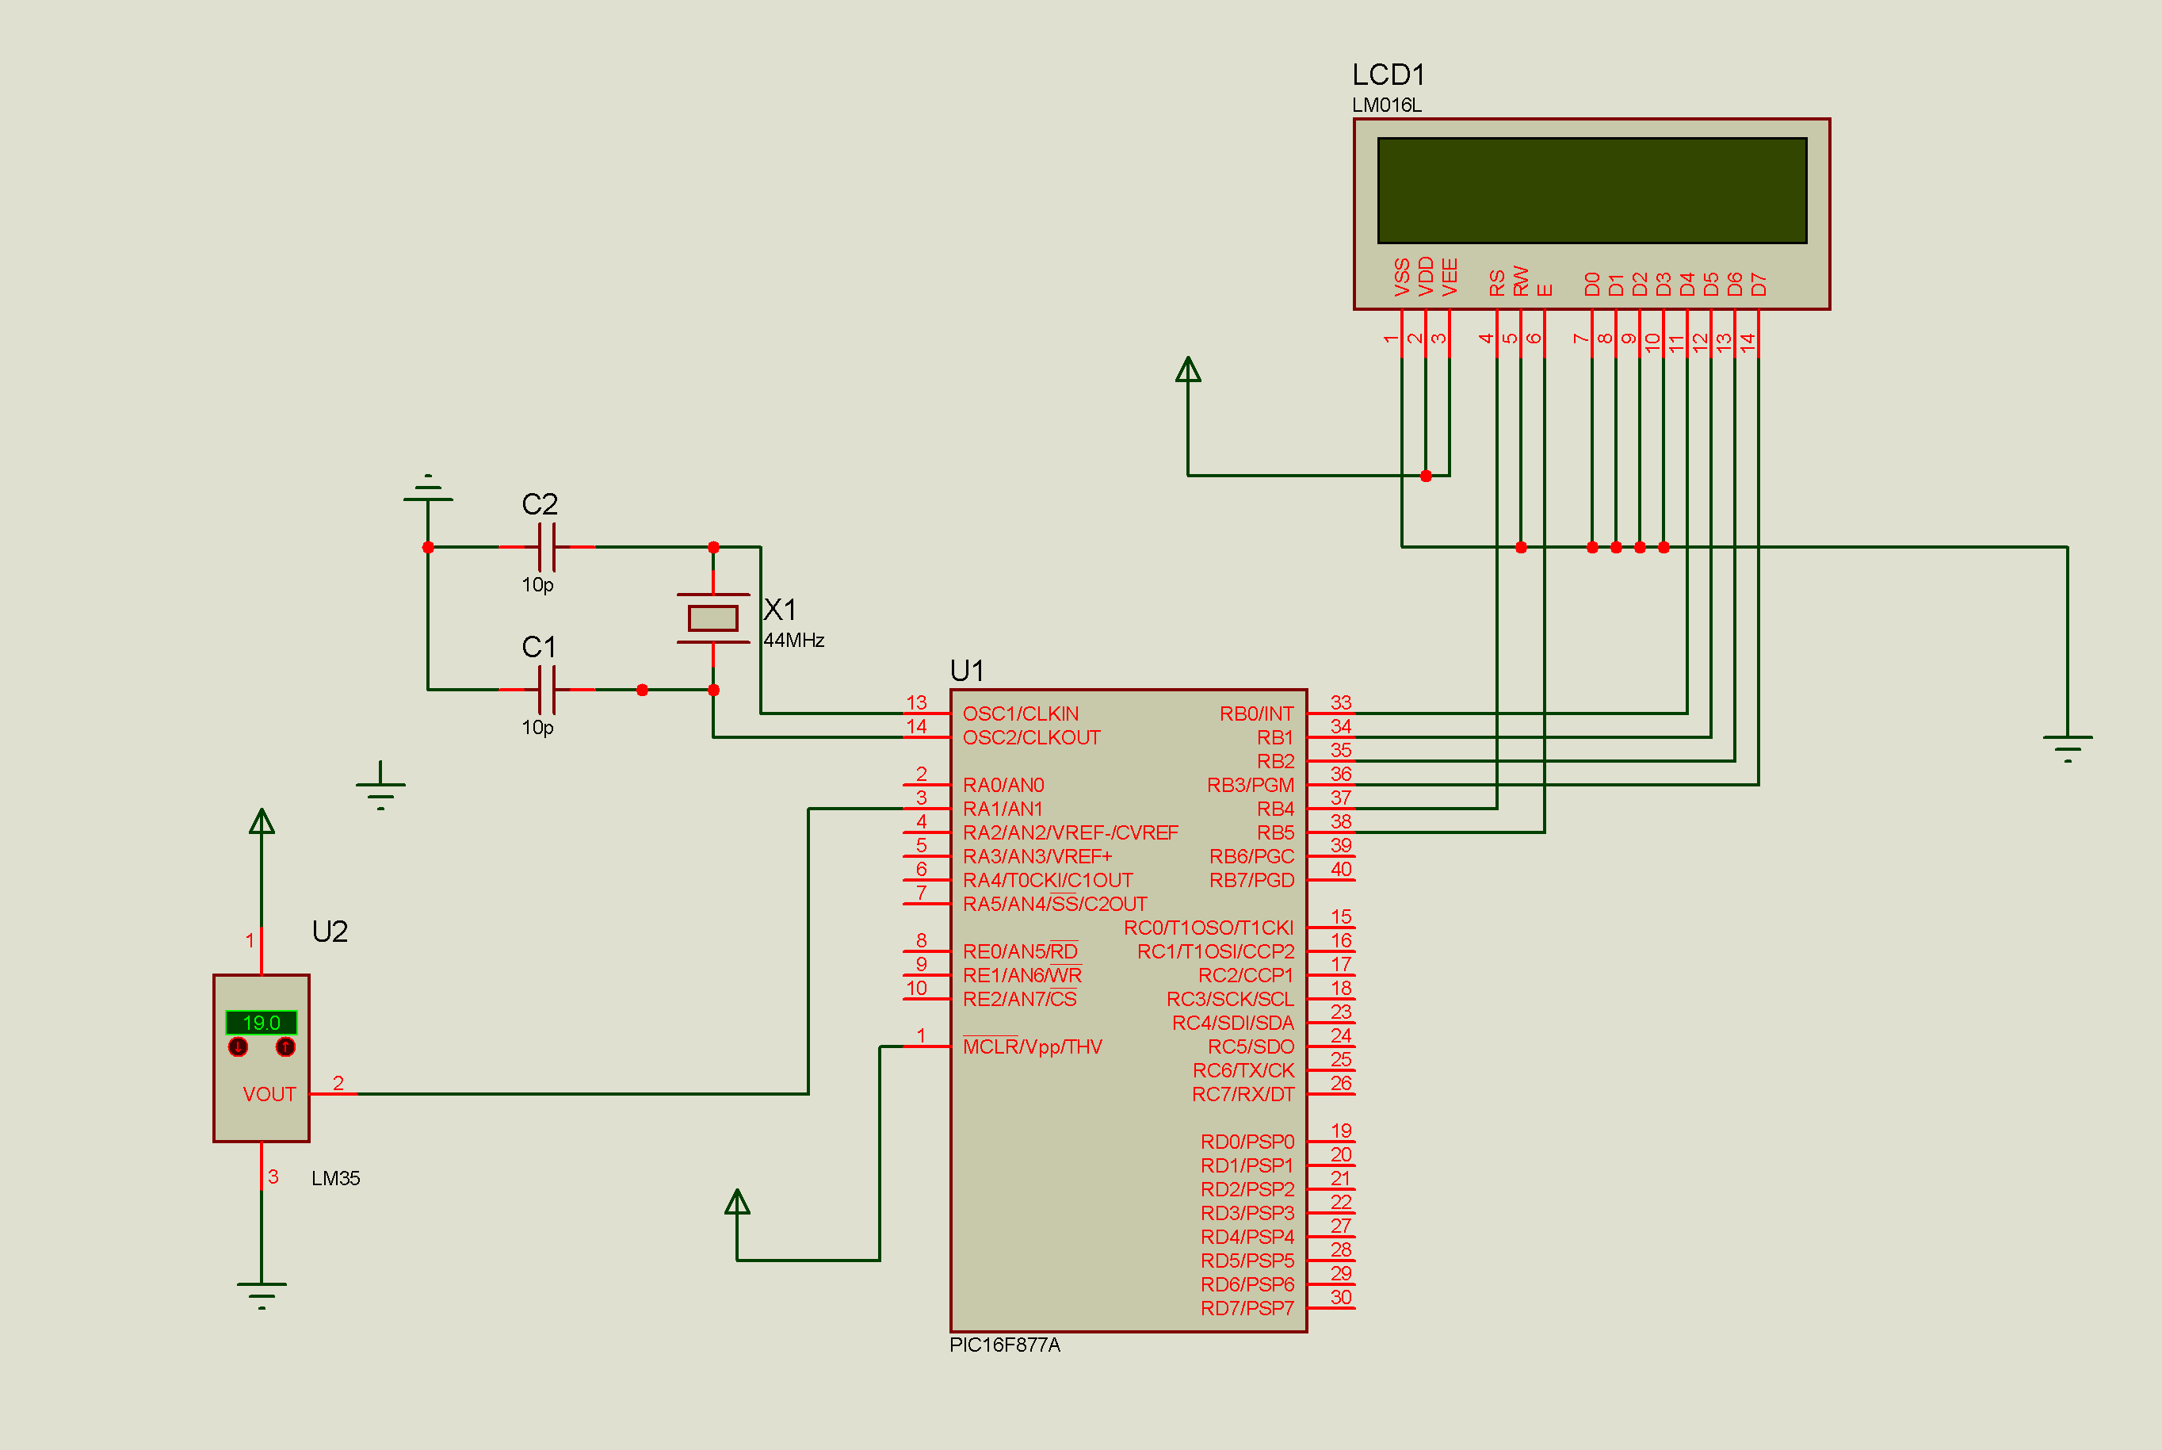
Task: Select the ground symbol under LM35 pin 3
Action: click(x=262, y=1295)
